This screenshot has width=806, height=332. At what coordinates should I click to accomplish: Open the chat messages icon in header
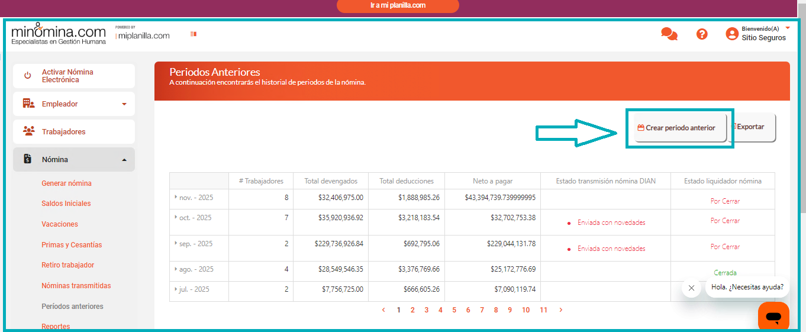(669, 34)
